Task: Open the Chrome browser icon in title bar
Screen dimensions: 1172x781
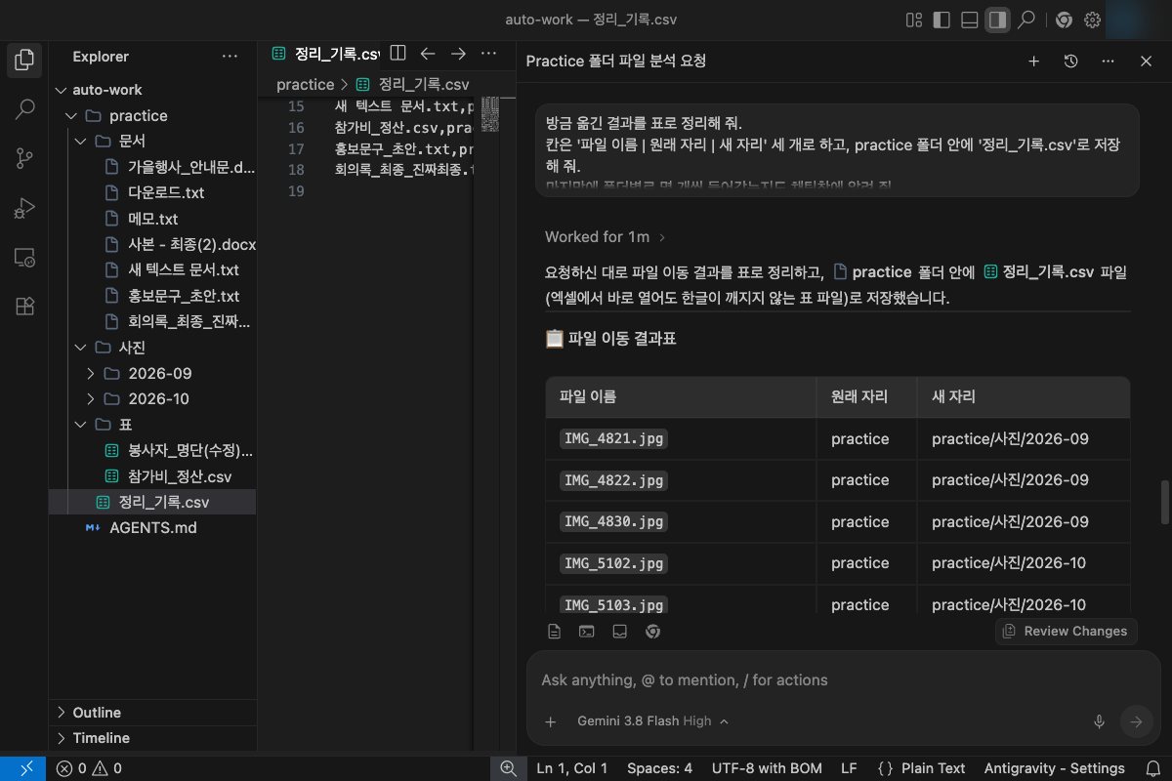Action: pos(1065,20)
